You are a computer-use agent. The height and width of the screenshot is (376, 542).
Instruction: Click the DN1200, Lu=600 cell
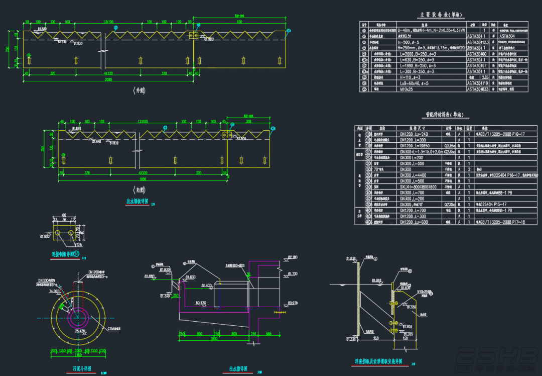(x=414, y=222)
